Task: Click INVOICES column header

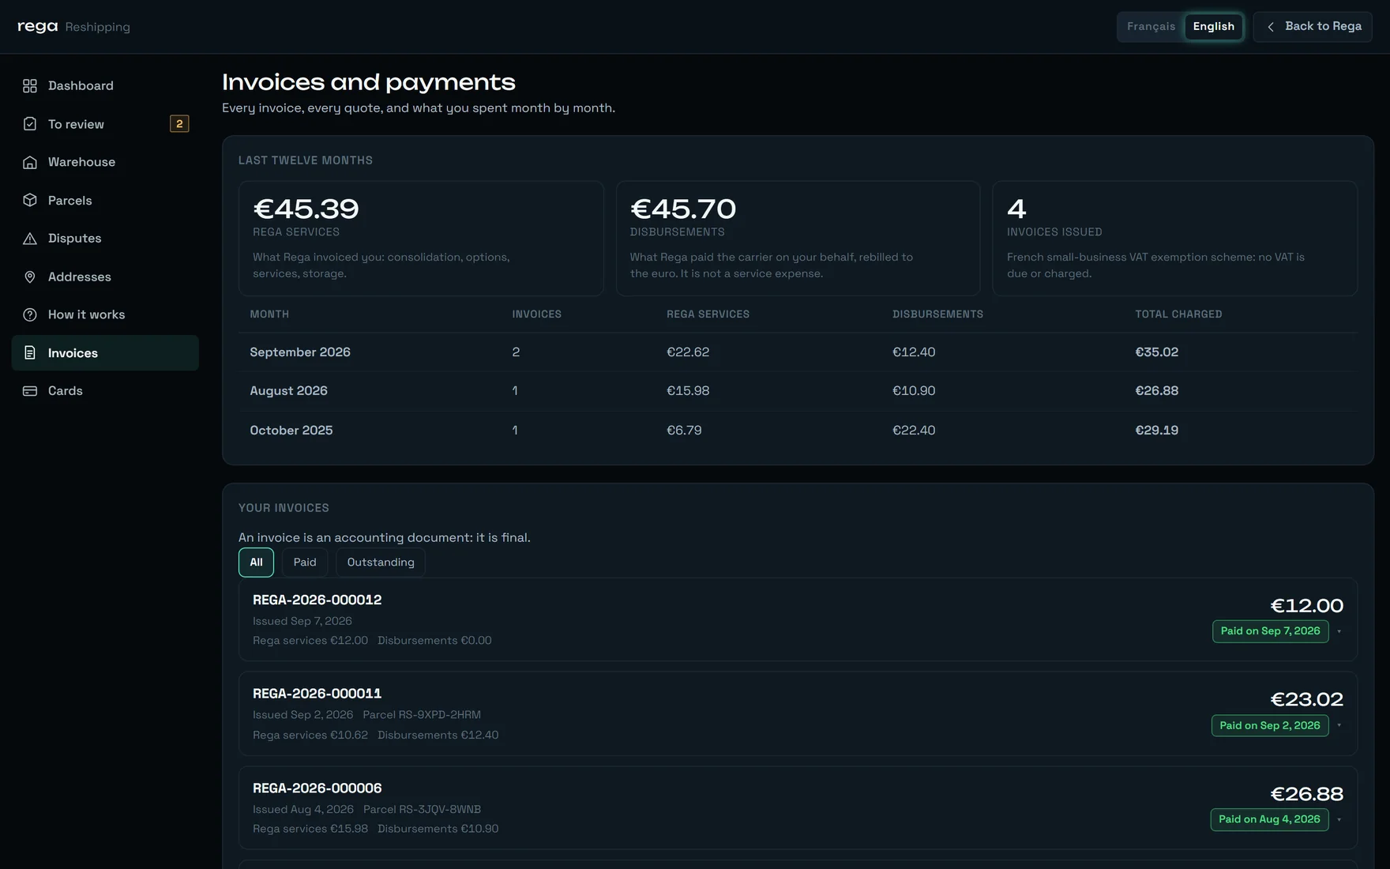Action: (x=536, y=314)
